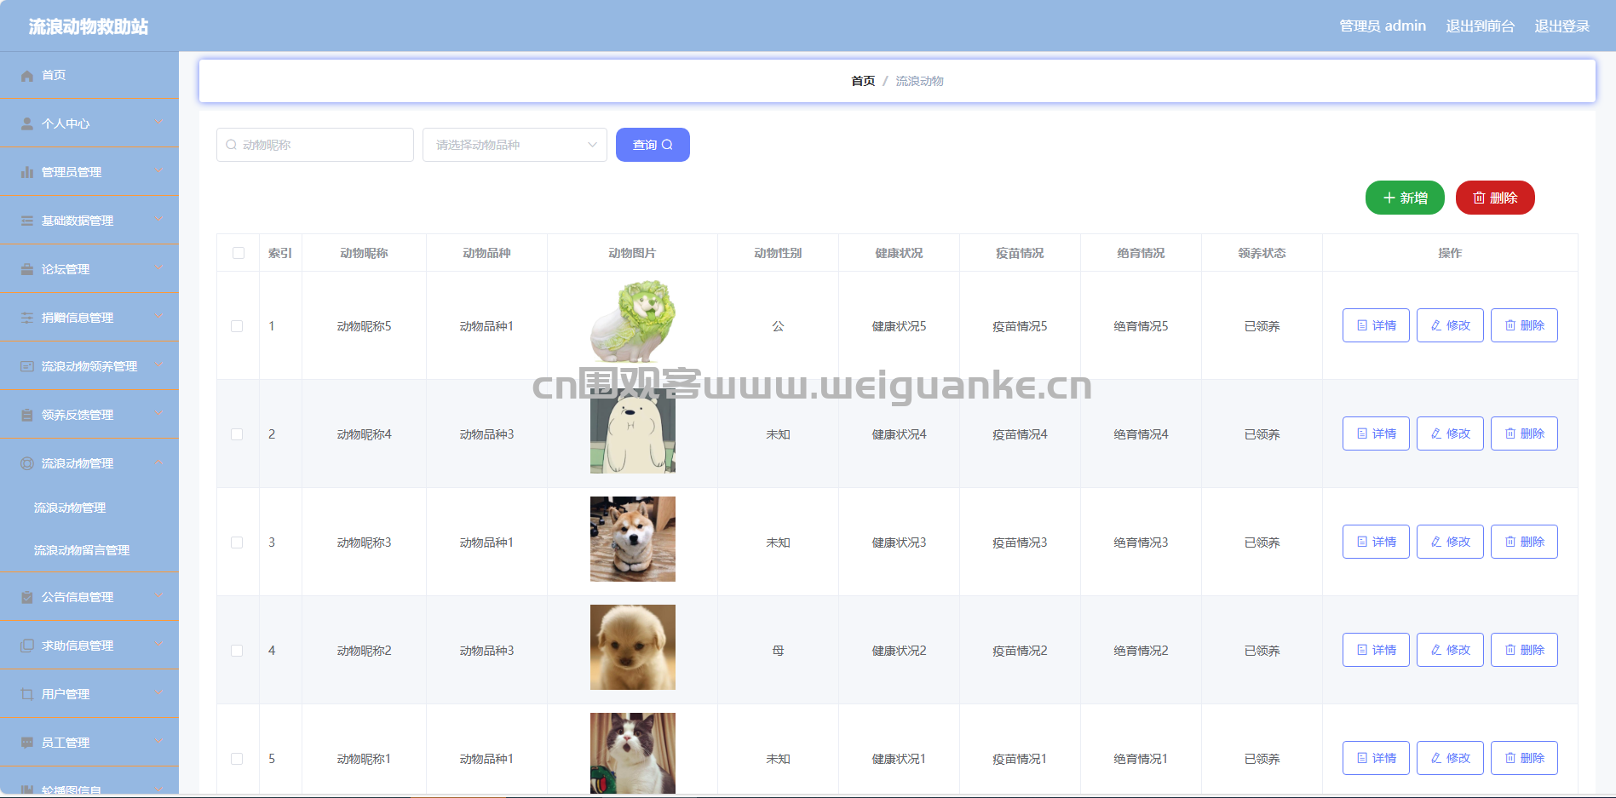This screenshot has width=1616, height=798.
Task: Expand 个人中心 with its chevron
Action: 159,123
